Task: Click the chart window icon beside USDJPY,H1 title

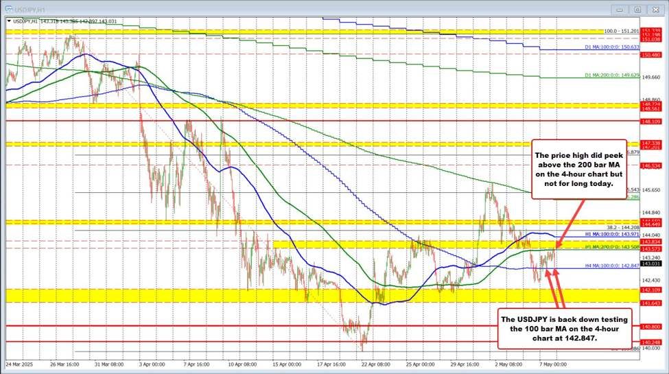Action: 8,8
